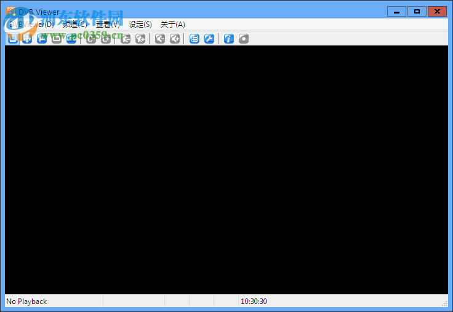This screenshot has height=312, width=453.
Task: Click the "No Playback" status text
Action: (x=26, y=302)
